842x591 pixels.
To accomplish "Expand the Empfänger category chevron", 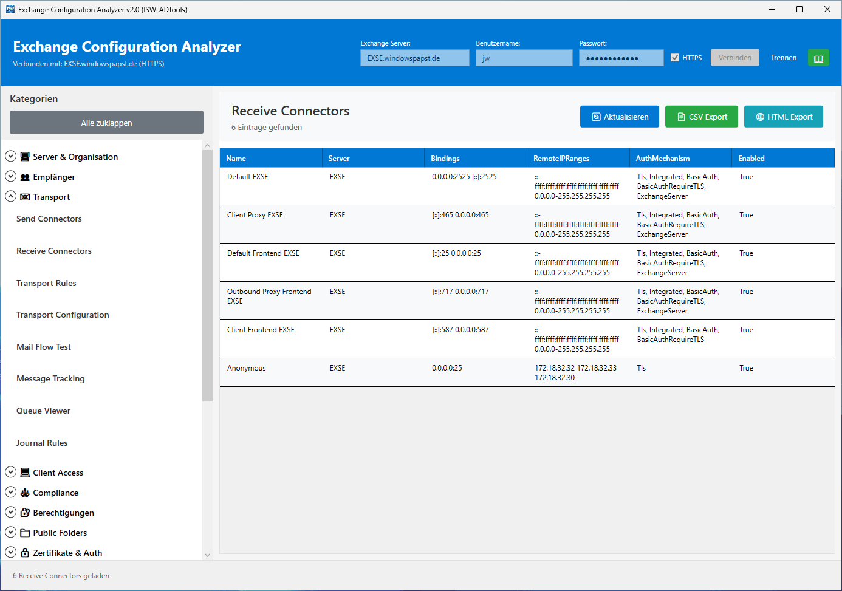I will (x=10, y=176).
